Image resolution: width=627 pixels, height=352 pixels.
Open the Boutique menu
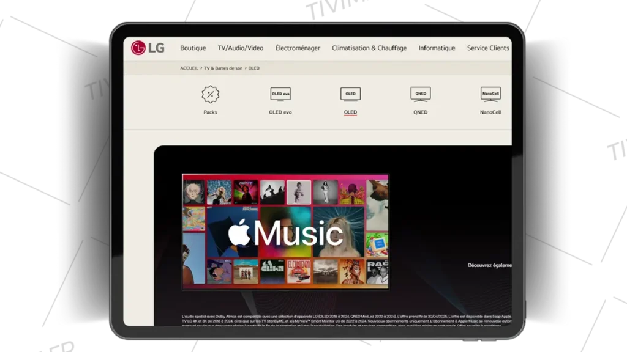[193, 48]
